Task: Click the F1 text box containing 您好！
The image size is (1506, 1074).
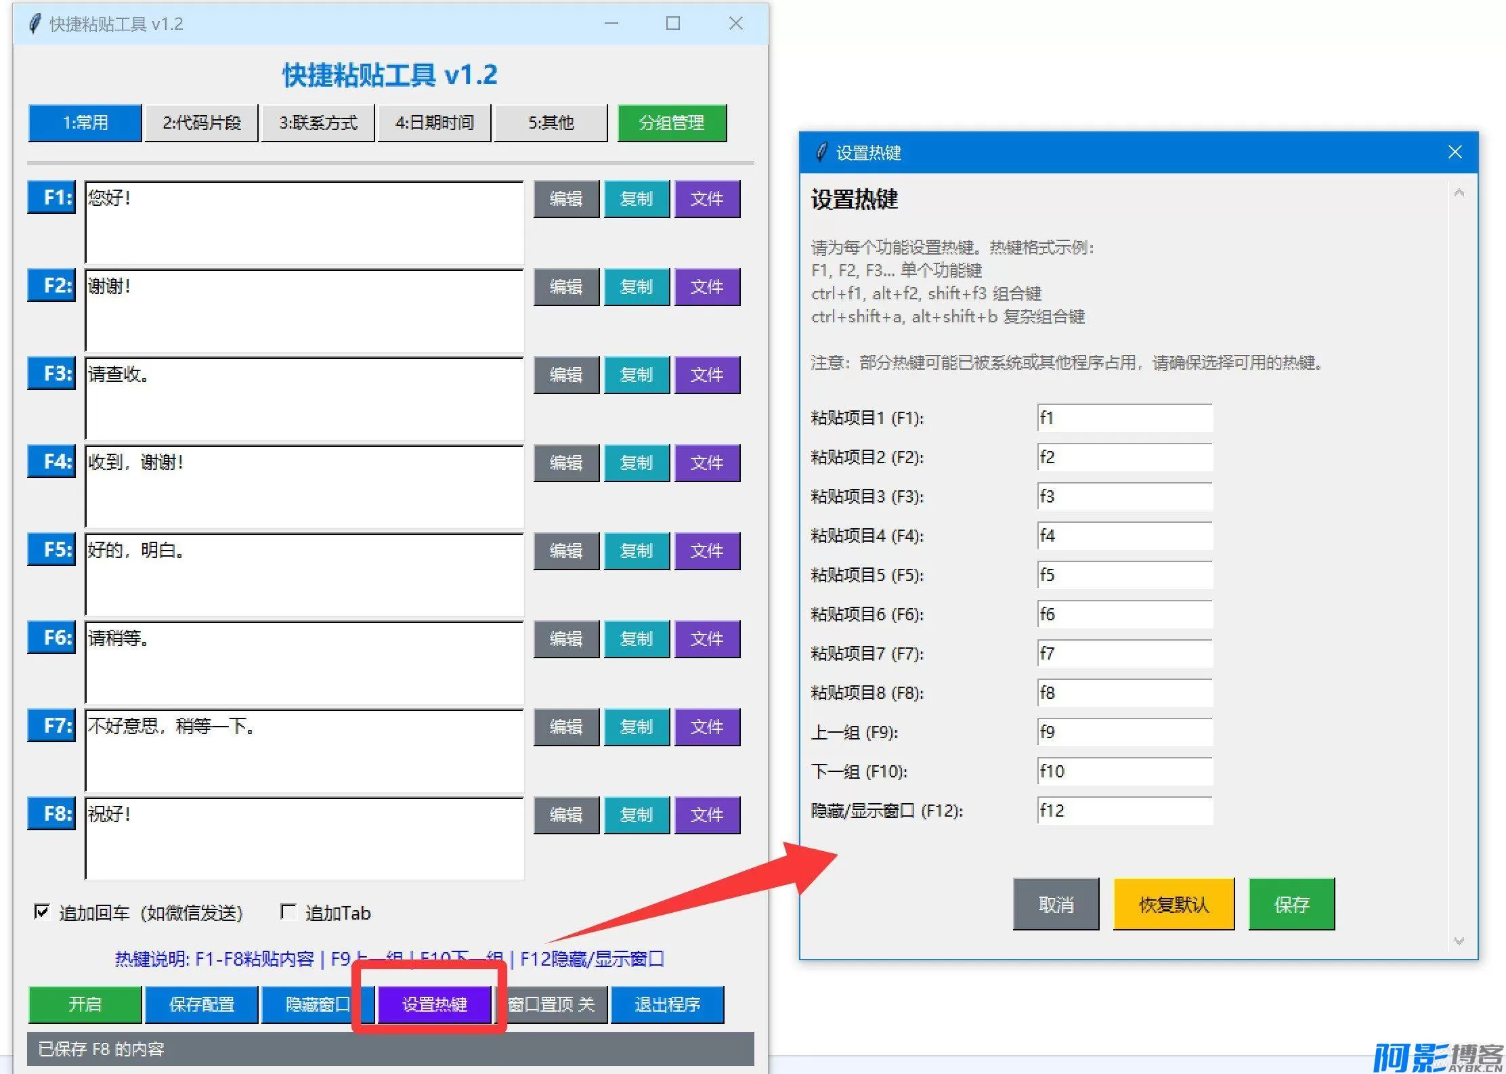Action: tap(304, 222)
